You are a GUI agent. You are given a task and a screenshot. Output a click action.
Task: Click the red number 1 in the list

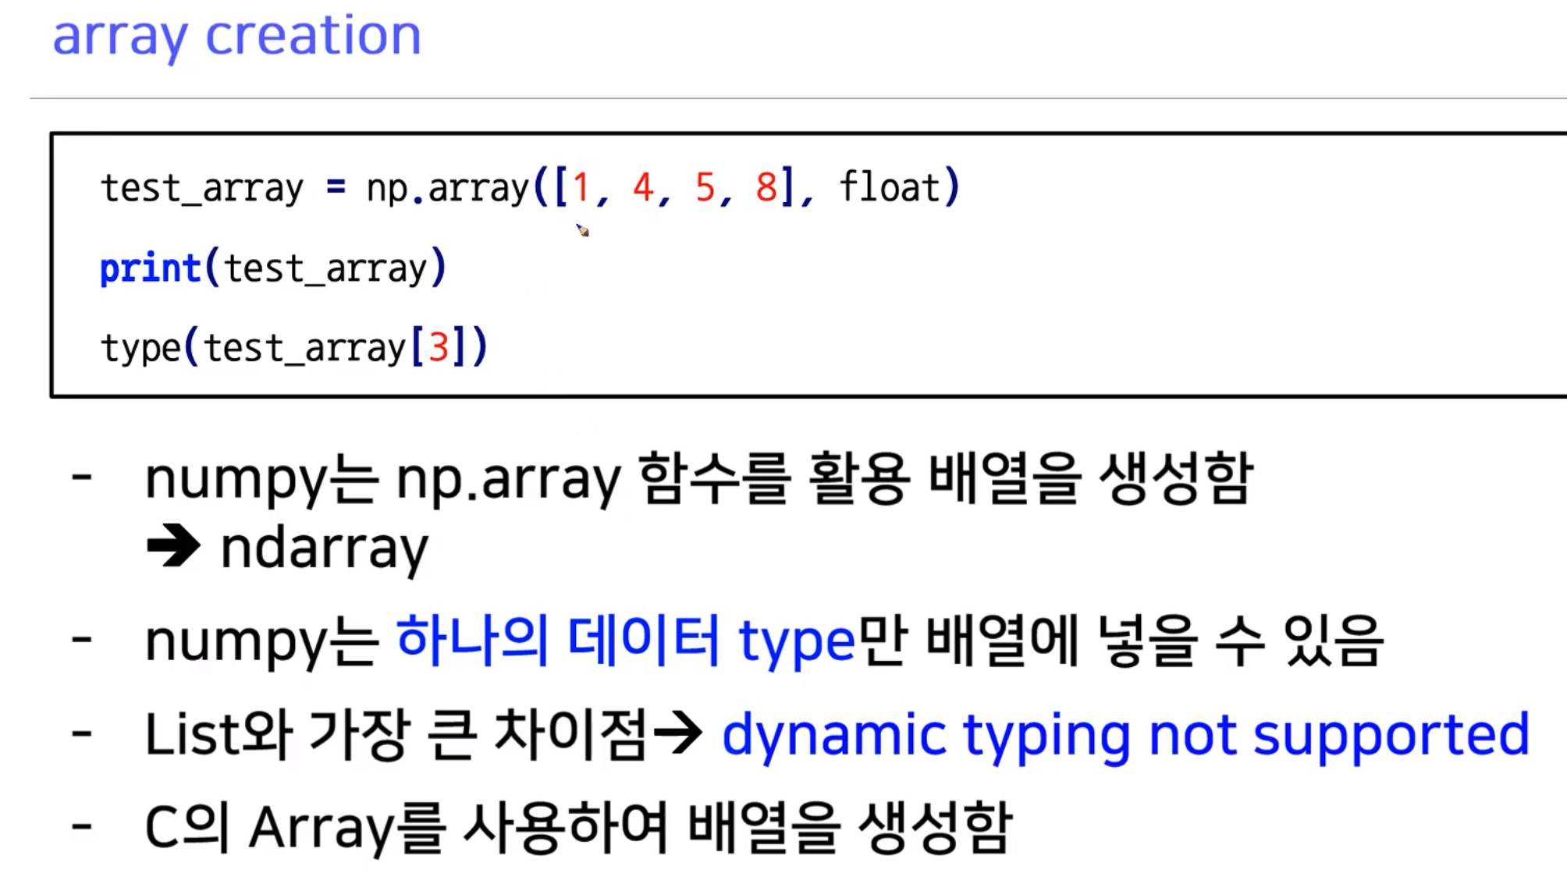click(580, 188)
